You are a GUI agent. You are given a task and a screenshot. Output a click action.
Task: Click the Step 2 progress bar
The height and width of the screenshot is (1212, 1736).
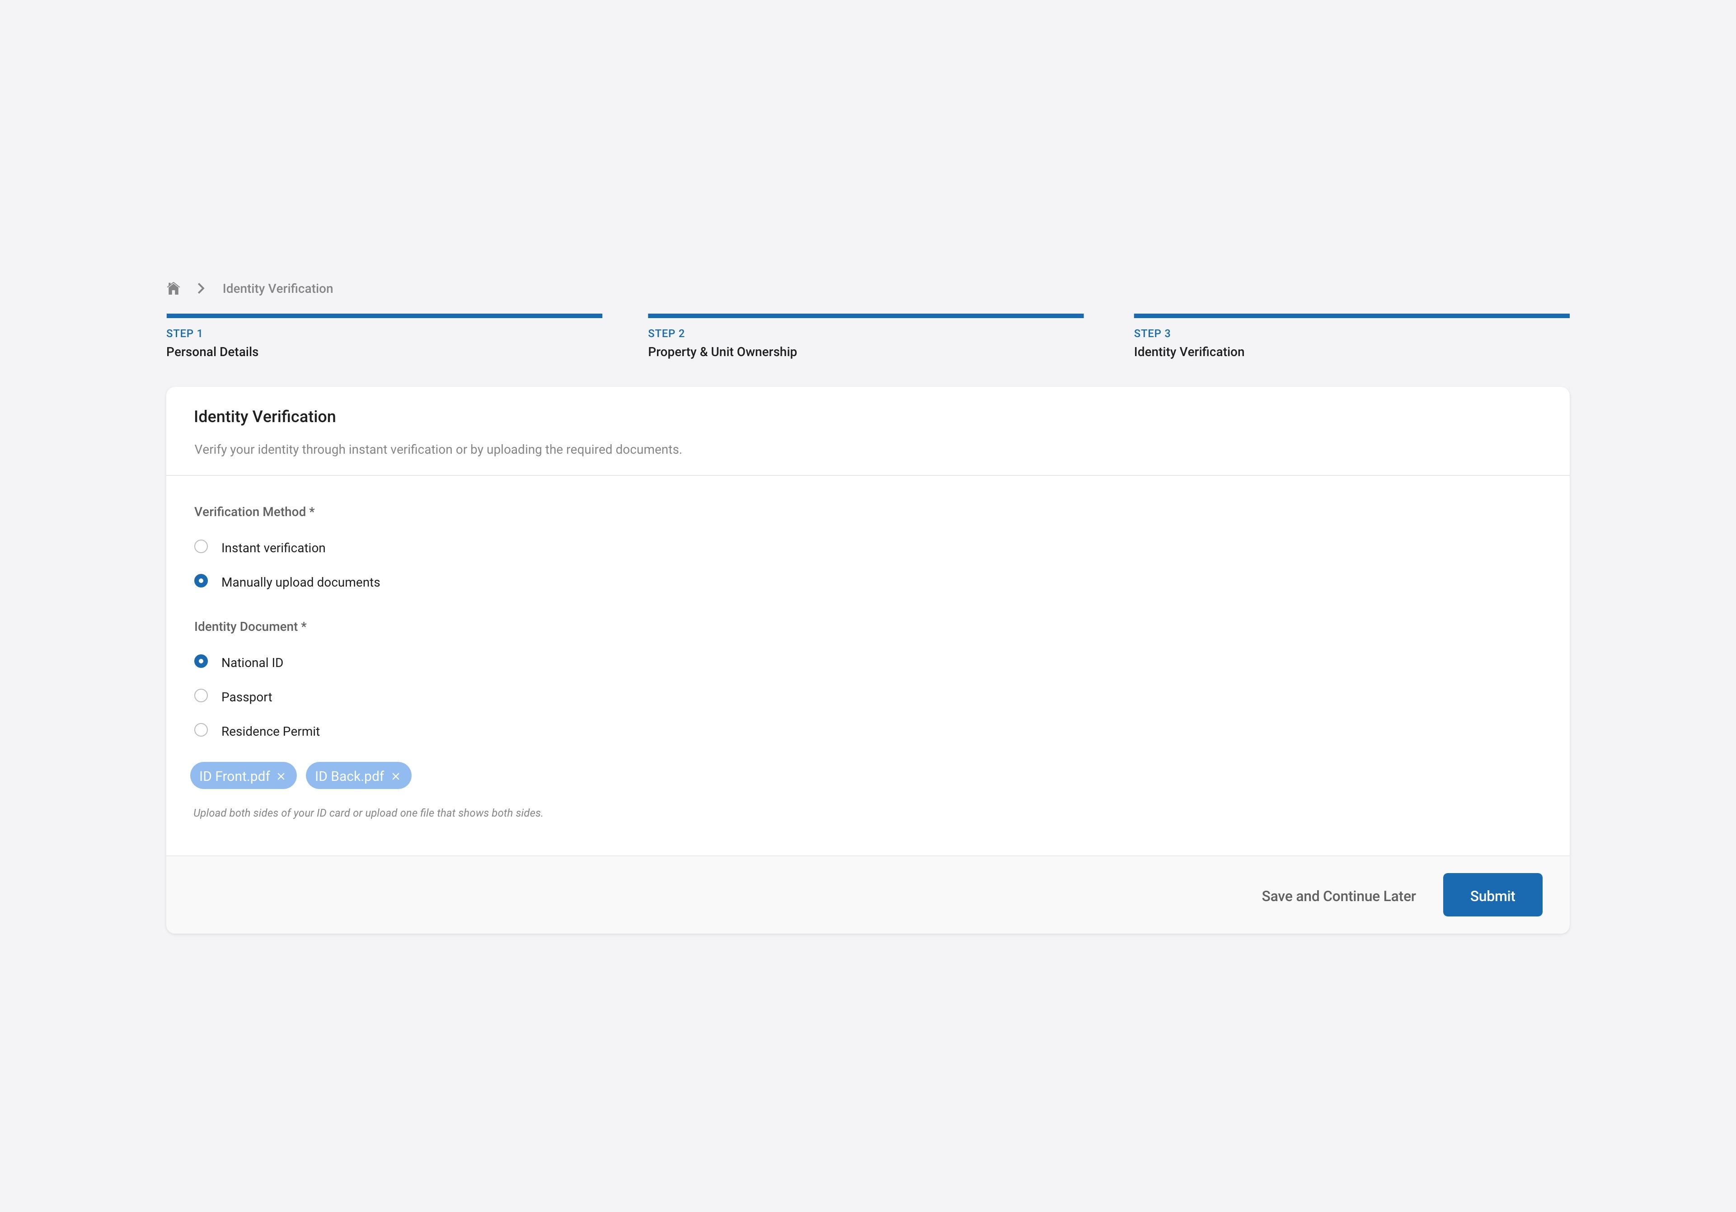pyautogui.click(x=866, y=316)
